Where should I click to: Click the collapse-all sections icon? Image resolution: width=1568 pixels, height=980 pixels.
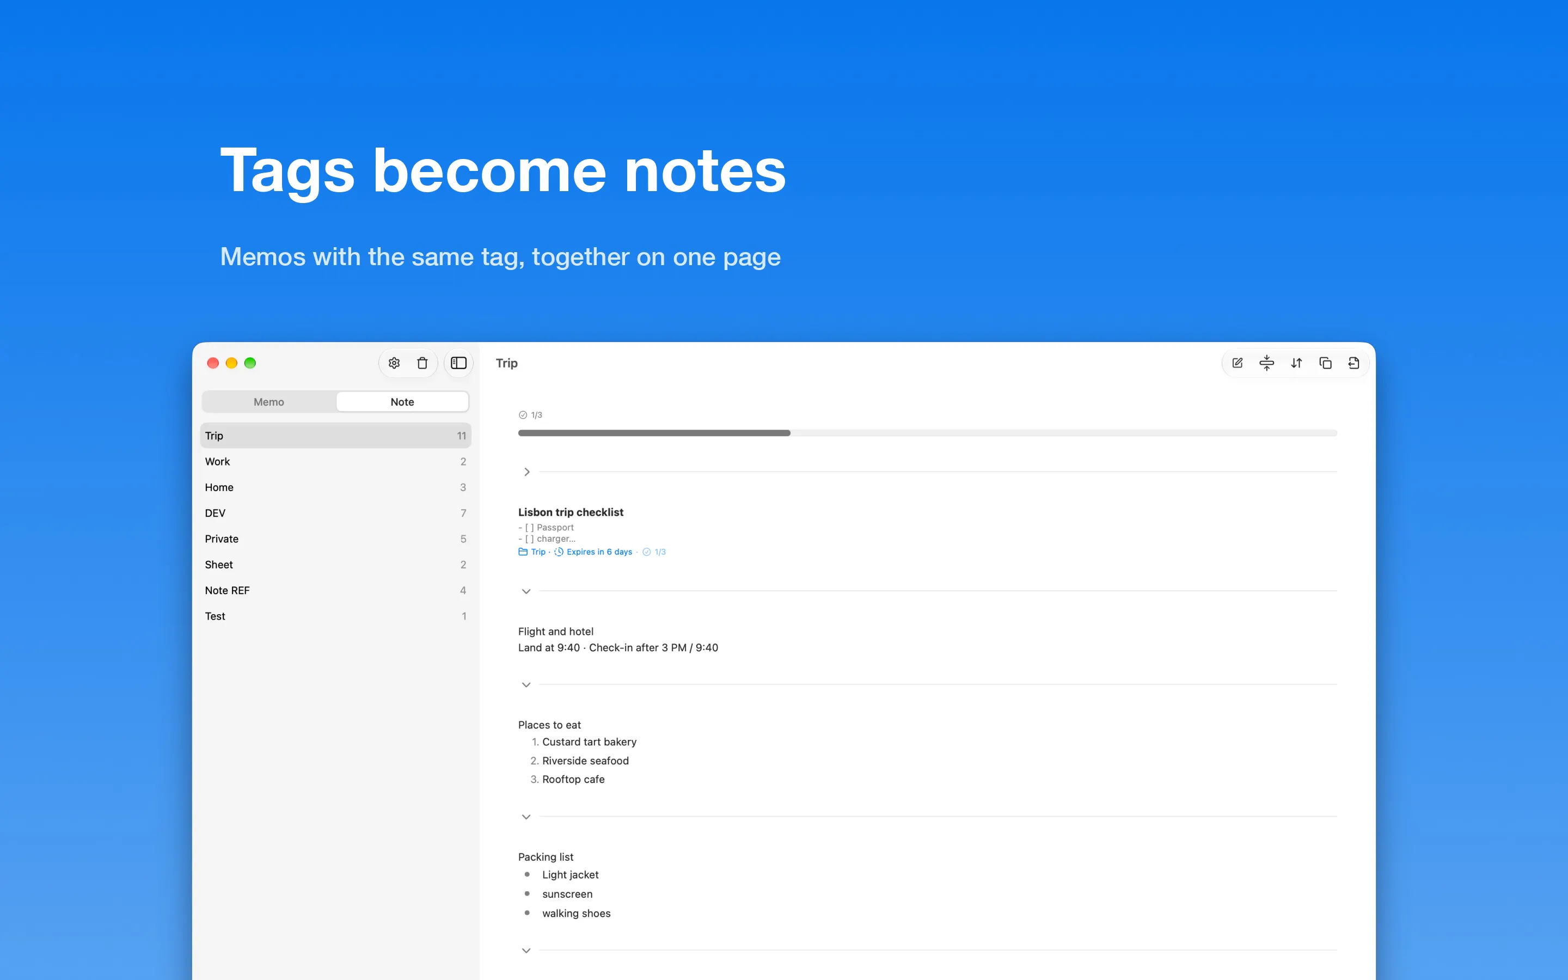(x=1267, y=363)
